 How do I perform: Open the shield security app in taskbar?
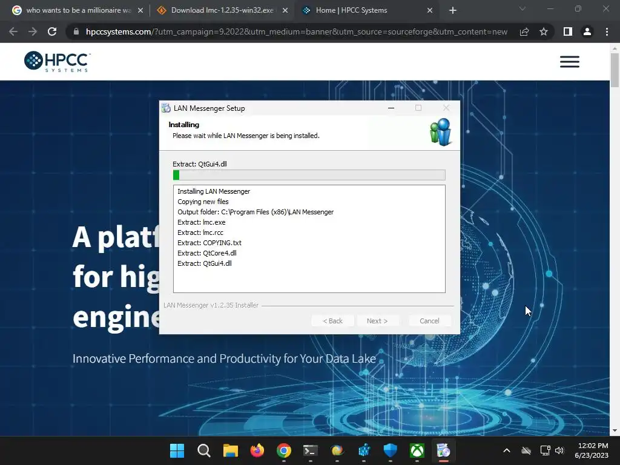pyautogui.click(x=391, y=450)
